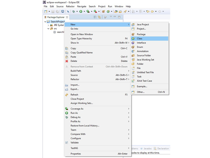Minimize the Package Explorer view
This screenshot has height=158, width=210.
pyautogui.click(x=115, y=17)
